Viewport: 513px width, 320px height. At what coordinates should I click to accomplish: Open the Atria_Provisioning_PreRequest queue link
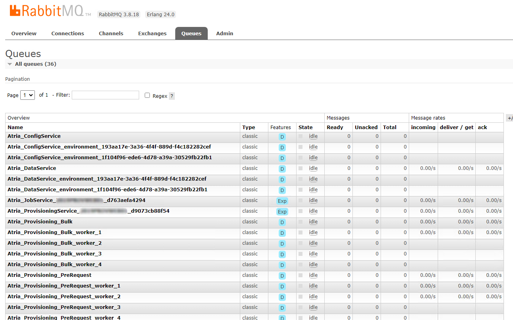(x=50, y=275)
